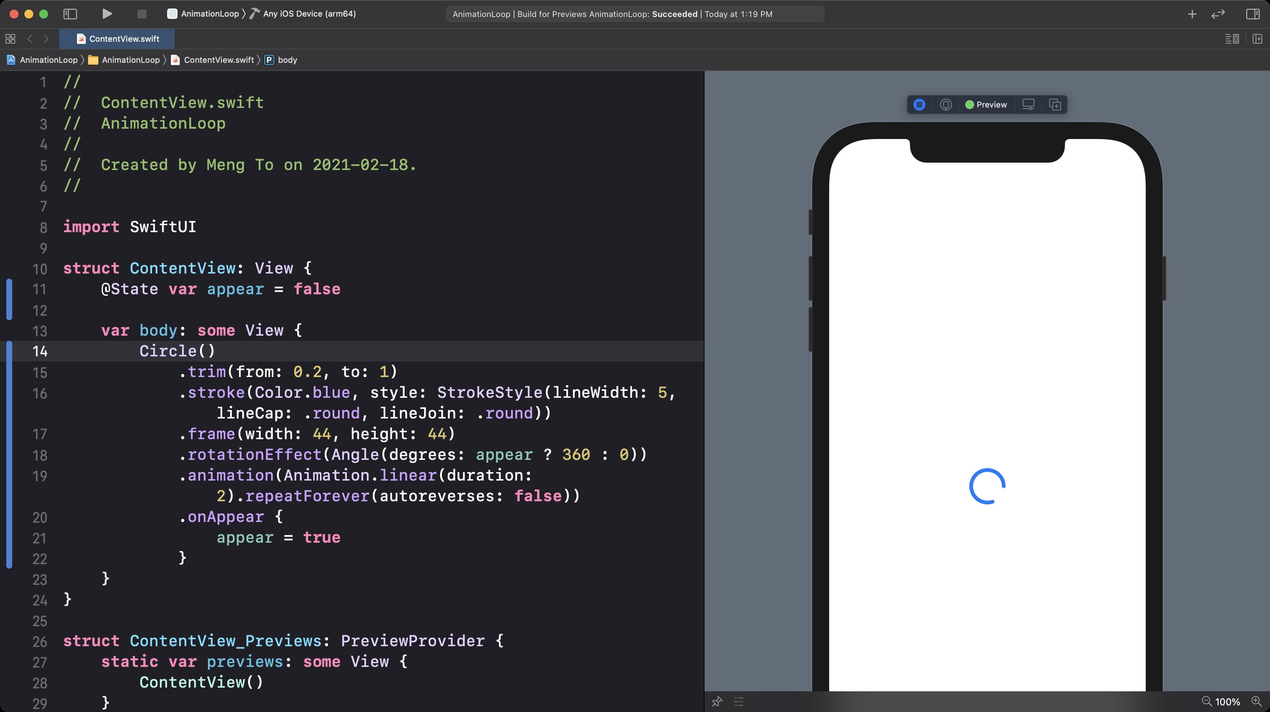Screen dimensions: 1270x712
Task: Click the Library plus button
Action: click(1192, 14)
